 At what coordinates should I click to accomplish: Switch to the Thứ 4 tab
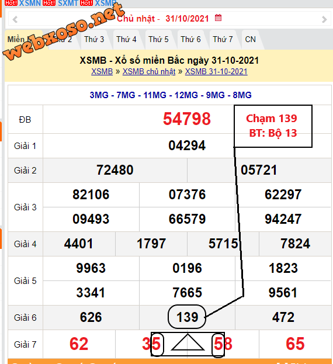coord(126,39)
